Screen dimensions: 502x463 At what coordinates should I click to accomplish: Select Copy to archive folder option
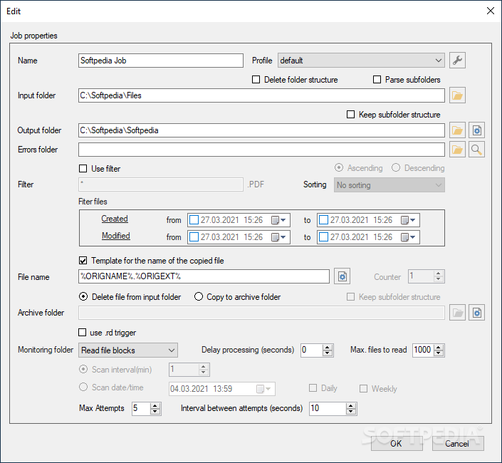(x=199, y=296)
